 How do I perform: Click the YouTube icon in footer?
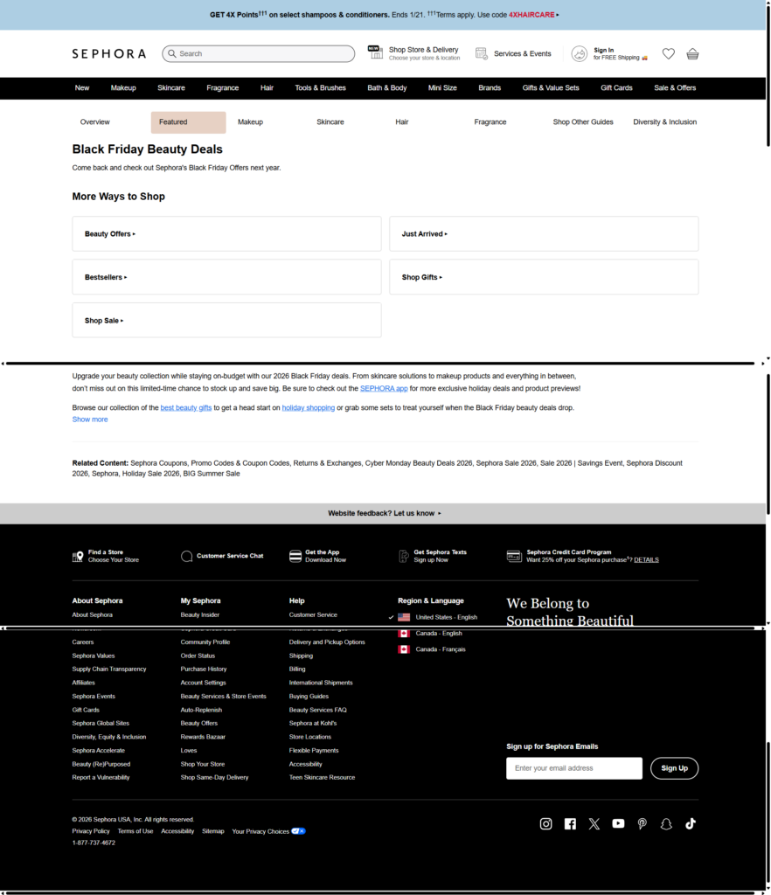[618, 823]
